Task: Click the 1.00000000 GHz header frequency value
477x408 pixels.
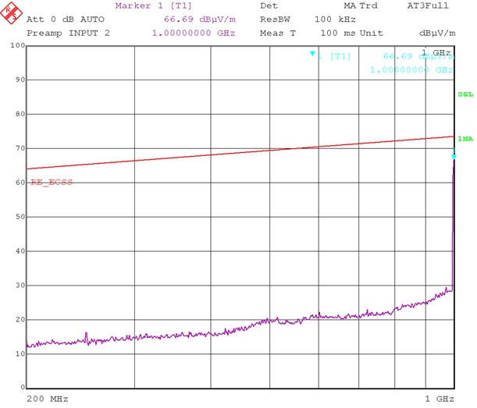Action: (x=194, y=33)
